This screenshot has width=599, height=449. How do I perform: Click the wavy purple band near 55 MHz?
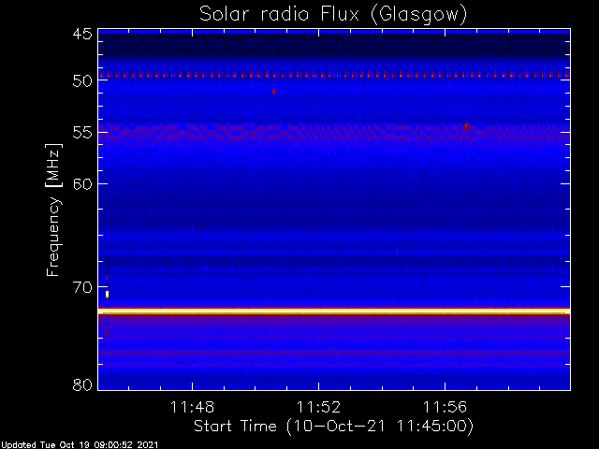coord(334,132)
